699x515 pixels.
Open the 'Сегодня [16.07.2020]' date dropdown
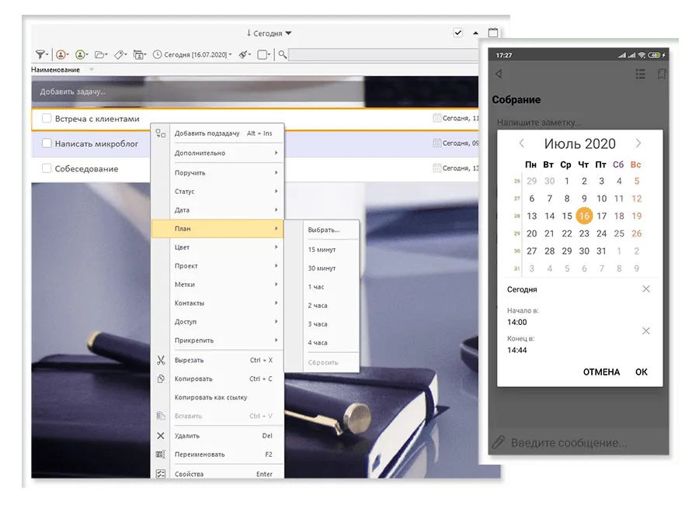[191, 54]
